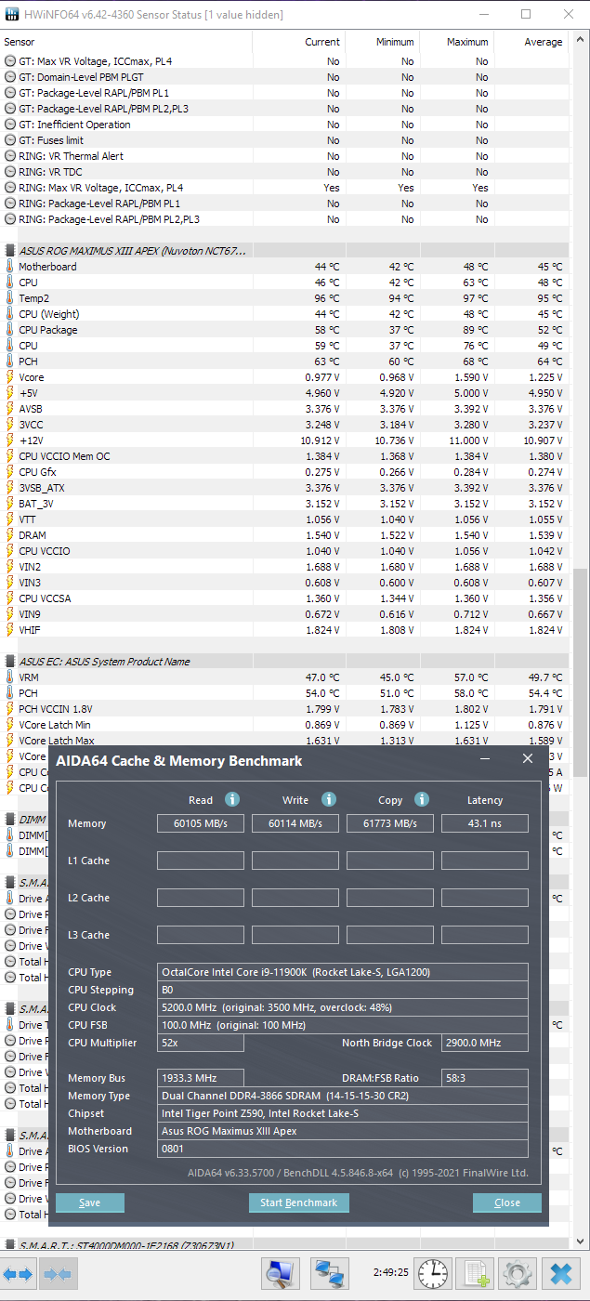
Task: Click the CPU Clock field 5200.0 MHz
Action: (x=343, y=1007)
